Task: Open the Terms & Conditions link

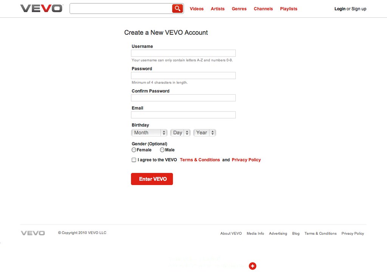Action: click(x=200, y=160)
